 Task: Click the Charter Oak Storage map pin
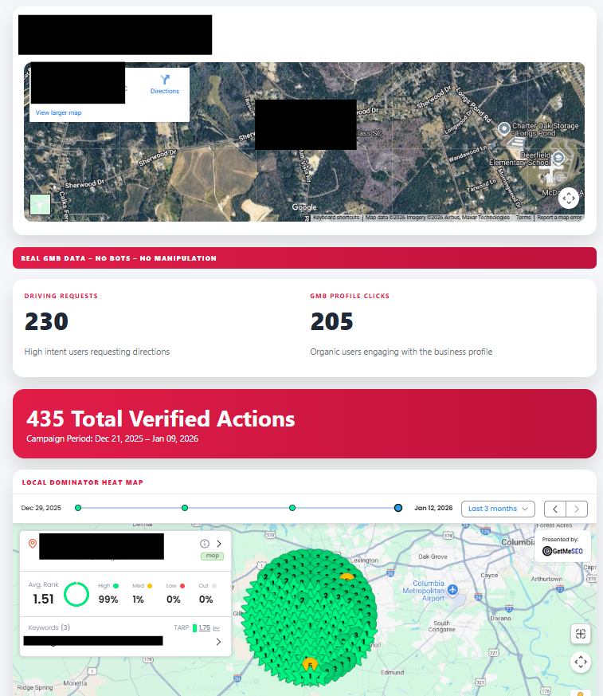(x=503, y=128)
